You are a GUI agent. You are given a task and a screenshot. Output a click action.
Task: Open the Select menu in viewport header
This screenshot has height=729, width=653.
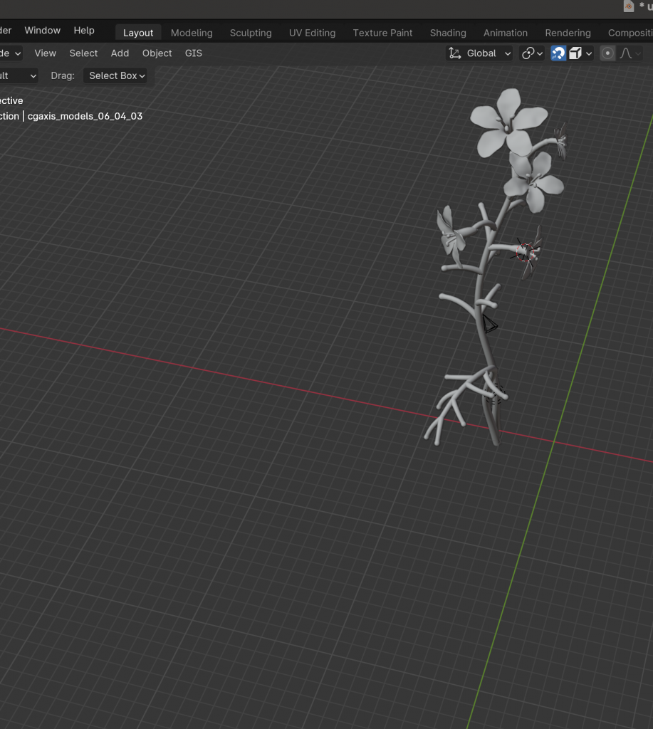[83, 53]
